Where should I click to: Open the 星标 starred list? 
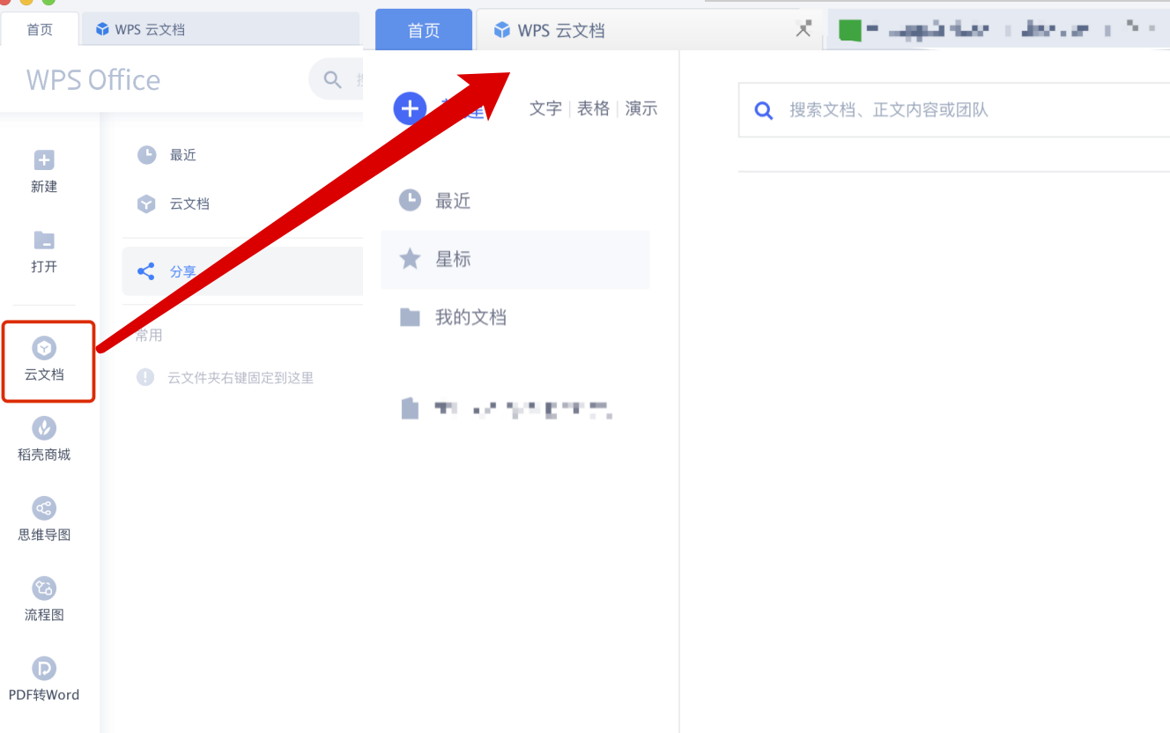pyautogui.click(x=515, y=259)
